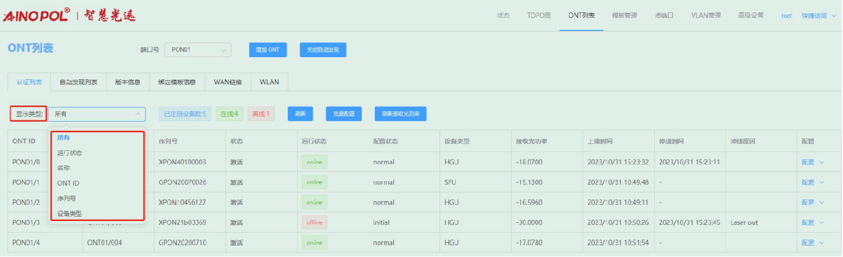Select ONT ID filter option
The width and height of the screenshot is (843, 257).
(68, 183)
